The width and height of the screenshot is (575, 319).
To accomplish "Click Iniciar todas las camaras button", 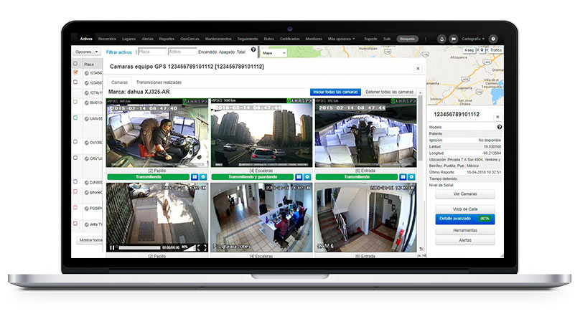I will [x=335, y=92].
